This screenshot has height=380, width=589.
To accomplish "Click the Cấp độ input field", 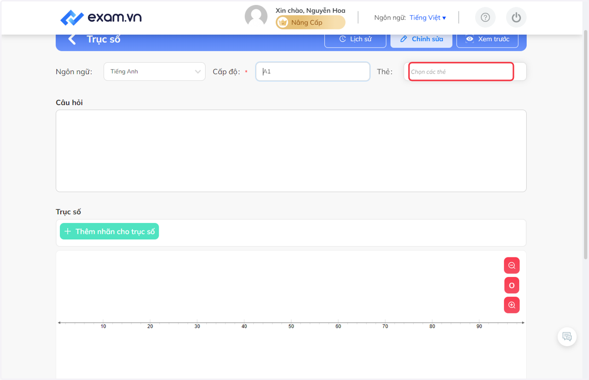I will 313,72.
